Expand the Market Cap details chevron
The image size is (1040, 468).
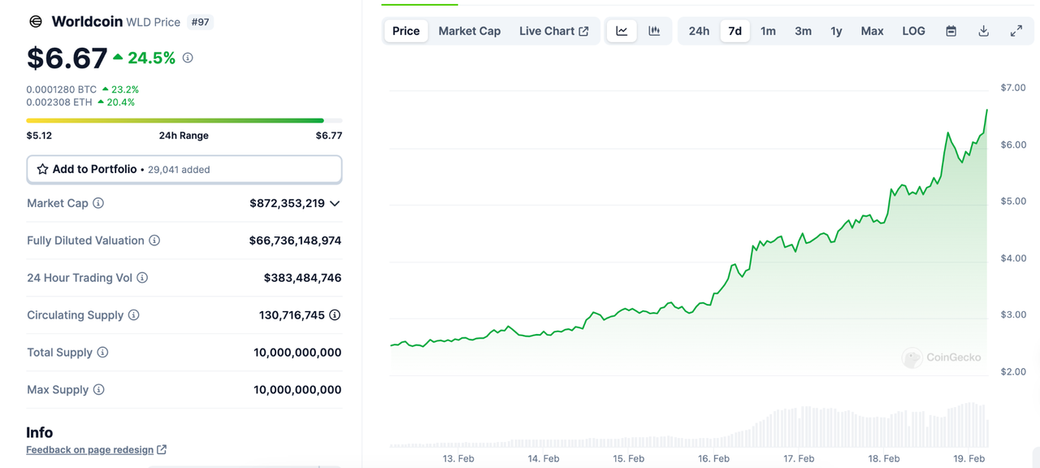point(335,203)
